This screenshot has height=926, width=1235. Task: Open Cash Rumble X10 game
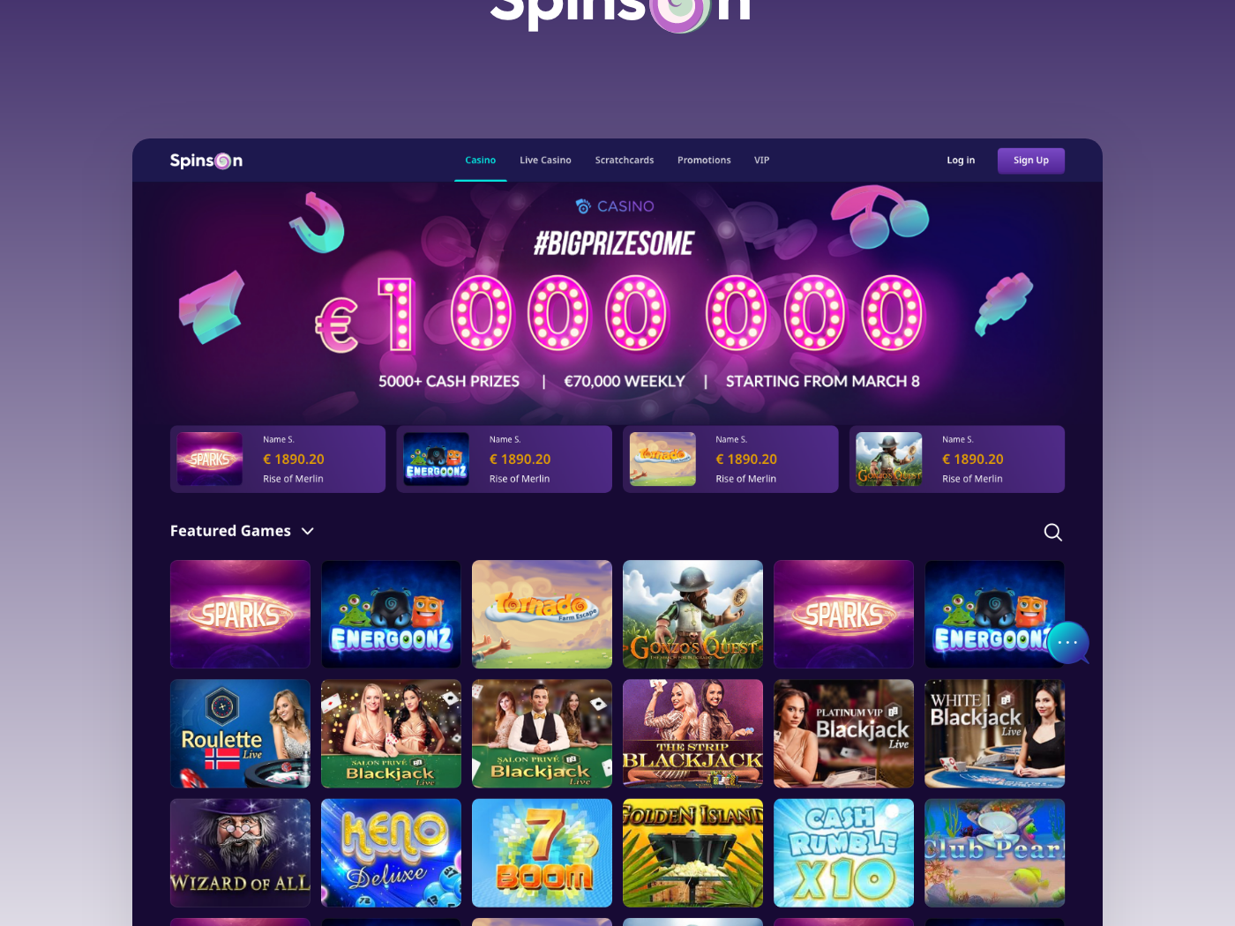click(843, 853)
